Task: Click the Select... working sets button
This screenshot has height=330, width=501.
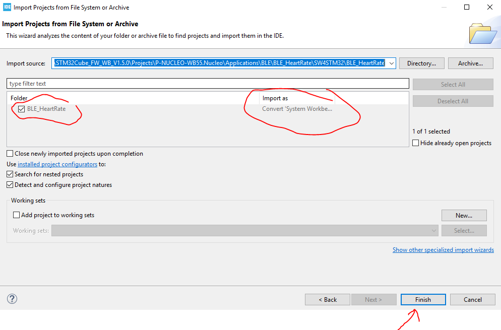Action: pos(464,231)
